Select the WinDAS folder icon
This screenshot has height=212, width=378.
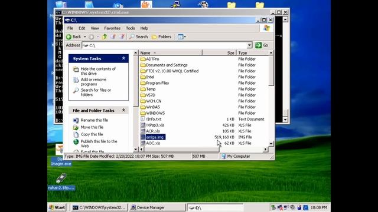click(143, 107)
